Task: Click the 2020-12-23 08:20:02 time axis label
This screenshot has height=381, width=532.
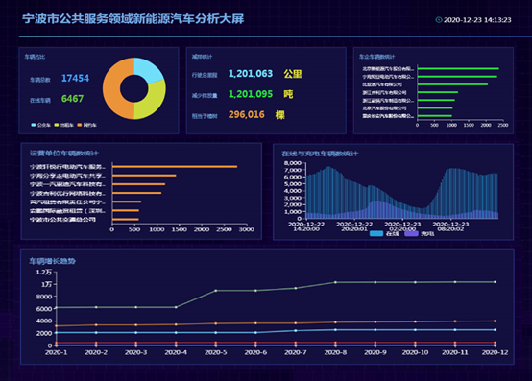Action: point(450,226)
